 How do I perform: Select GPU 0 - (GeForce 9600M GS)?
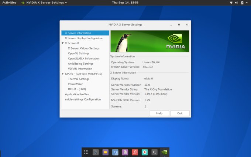click(x=83, y=74)
